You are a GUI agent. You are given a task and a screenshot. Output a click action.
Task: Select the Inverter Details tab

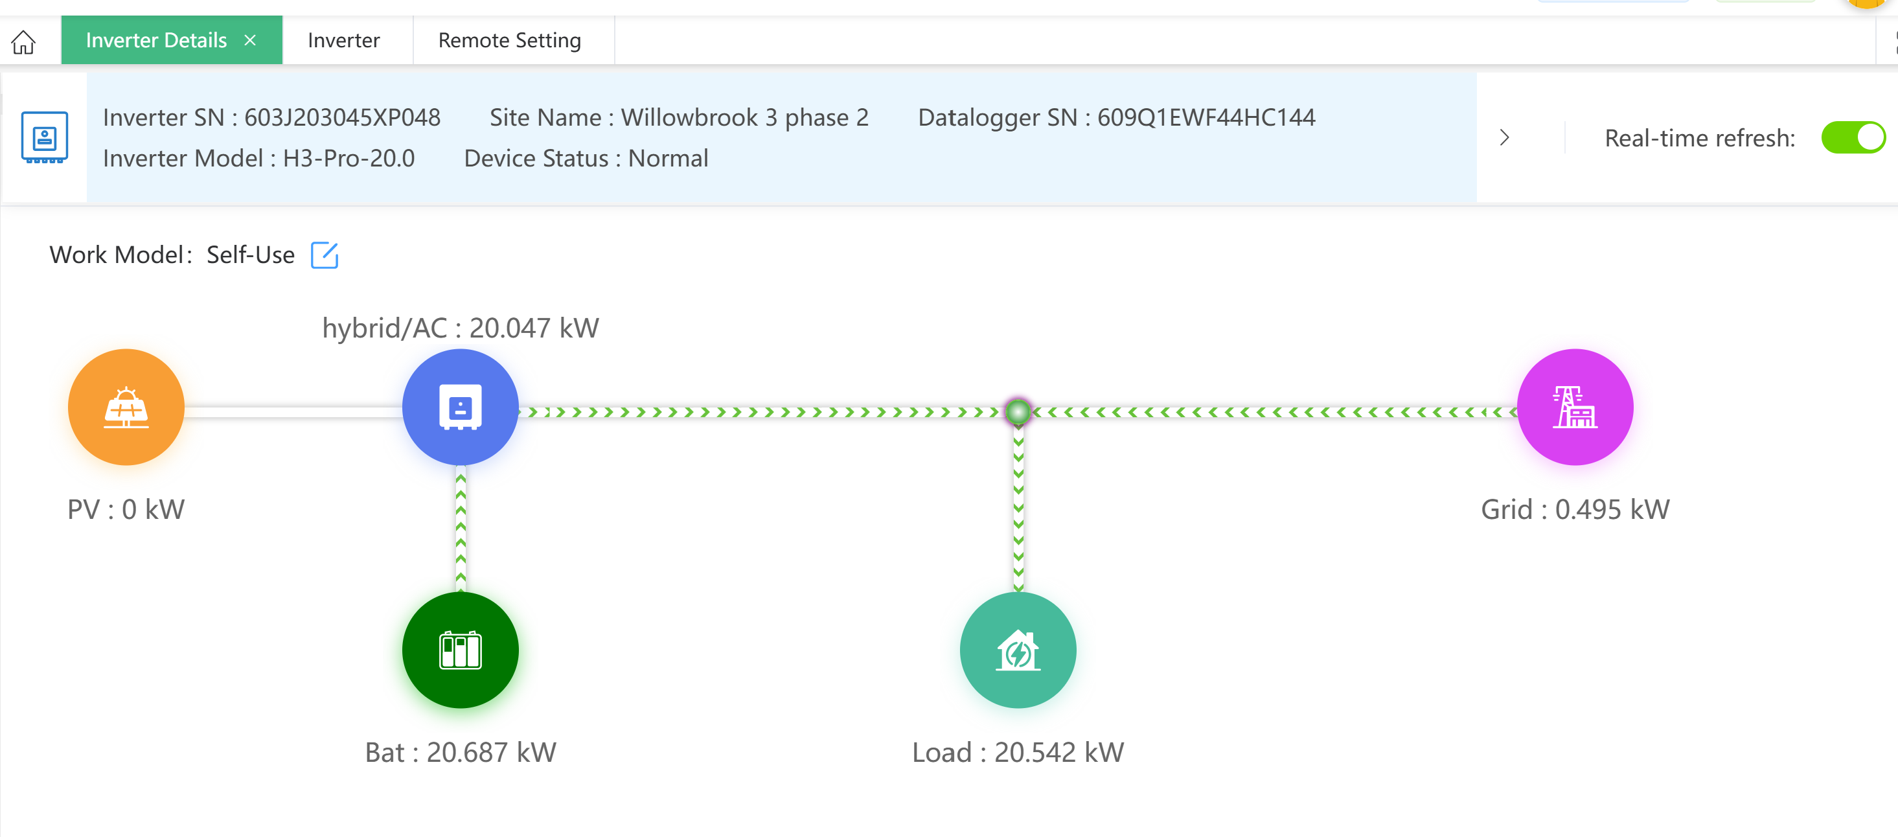[x=156, y=41]
